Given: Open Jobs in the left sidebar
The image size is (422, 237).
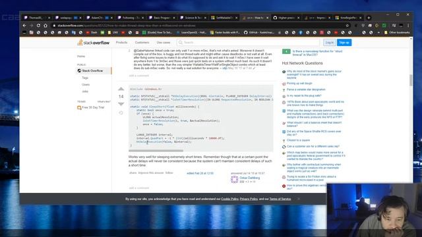Looking at the screenshot, I should (85, 92).
